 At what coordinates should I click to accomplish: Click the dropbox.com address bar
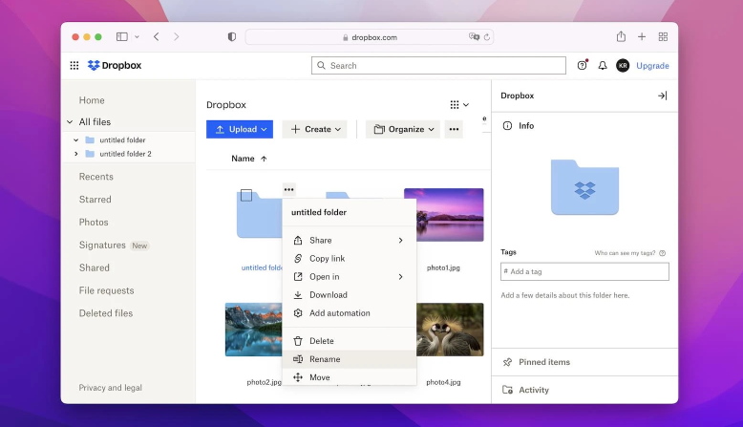coord(370,37)
